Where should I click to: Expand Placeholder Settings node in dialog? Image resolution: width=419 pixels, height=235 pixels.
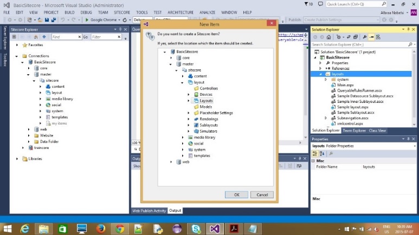pos(189,113)
